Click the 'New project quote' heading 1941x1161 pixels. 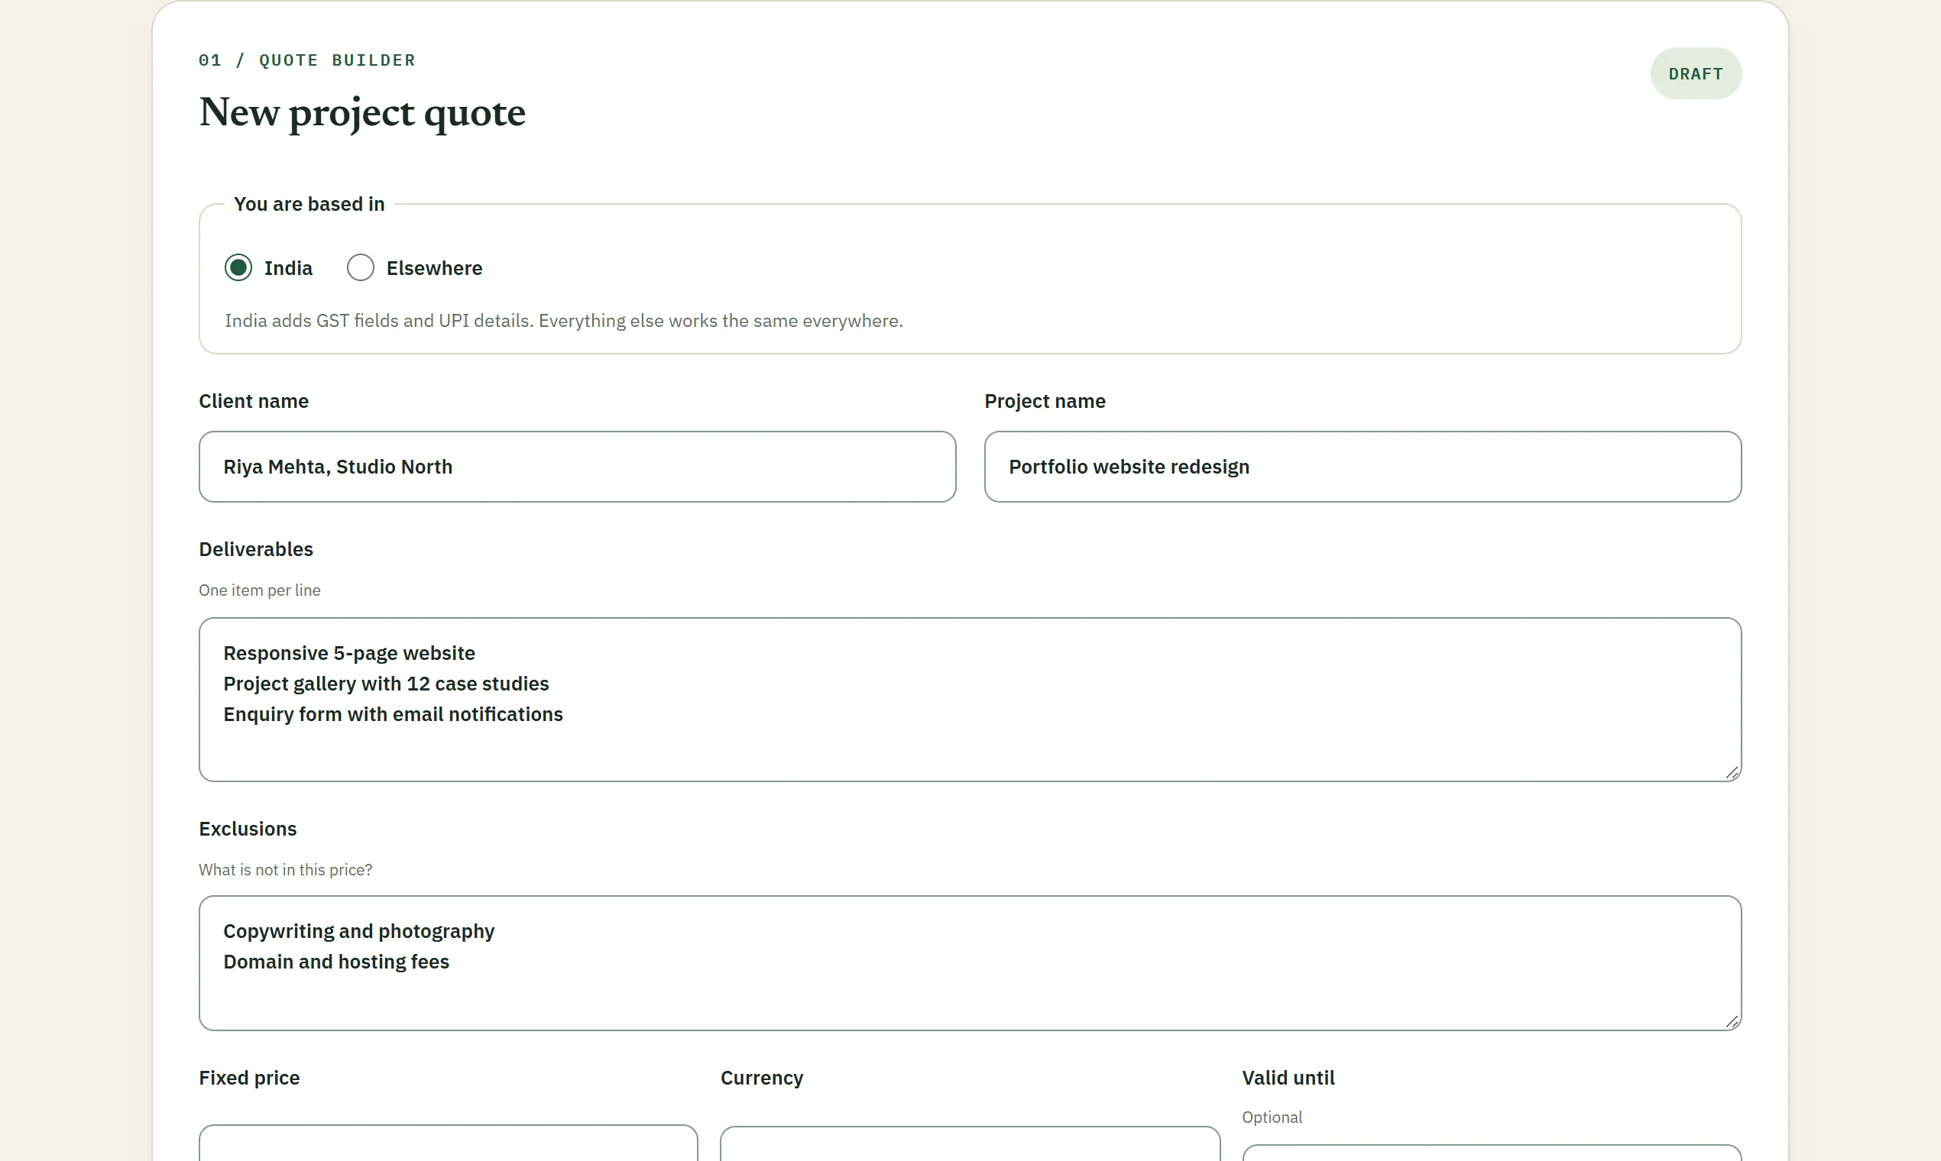coord(361,112)
